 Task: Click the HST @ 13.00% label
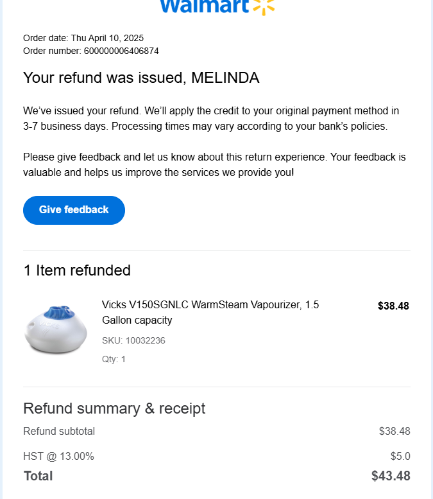[59, 457]
